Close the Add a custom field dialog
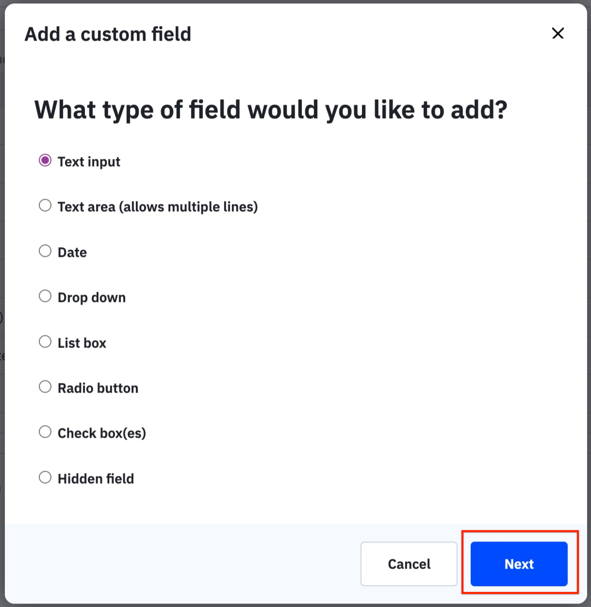Viewport: 591px width, 607px height. pyautogui.click(x=558, y=33)
